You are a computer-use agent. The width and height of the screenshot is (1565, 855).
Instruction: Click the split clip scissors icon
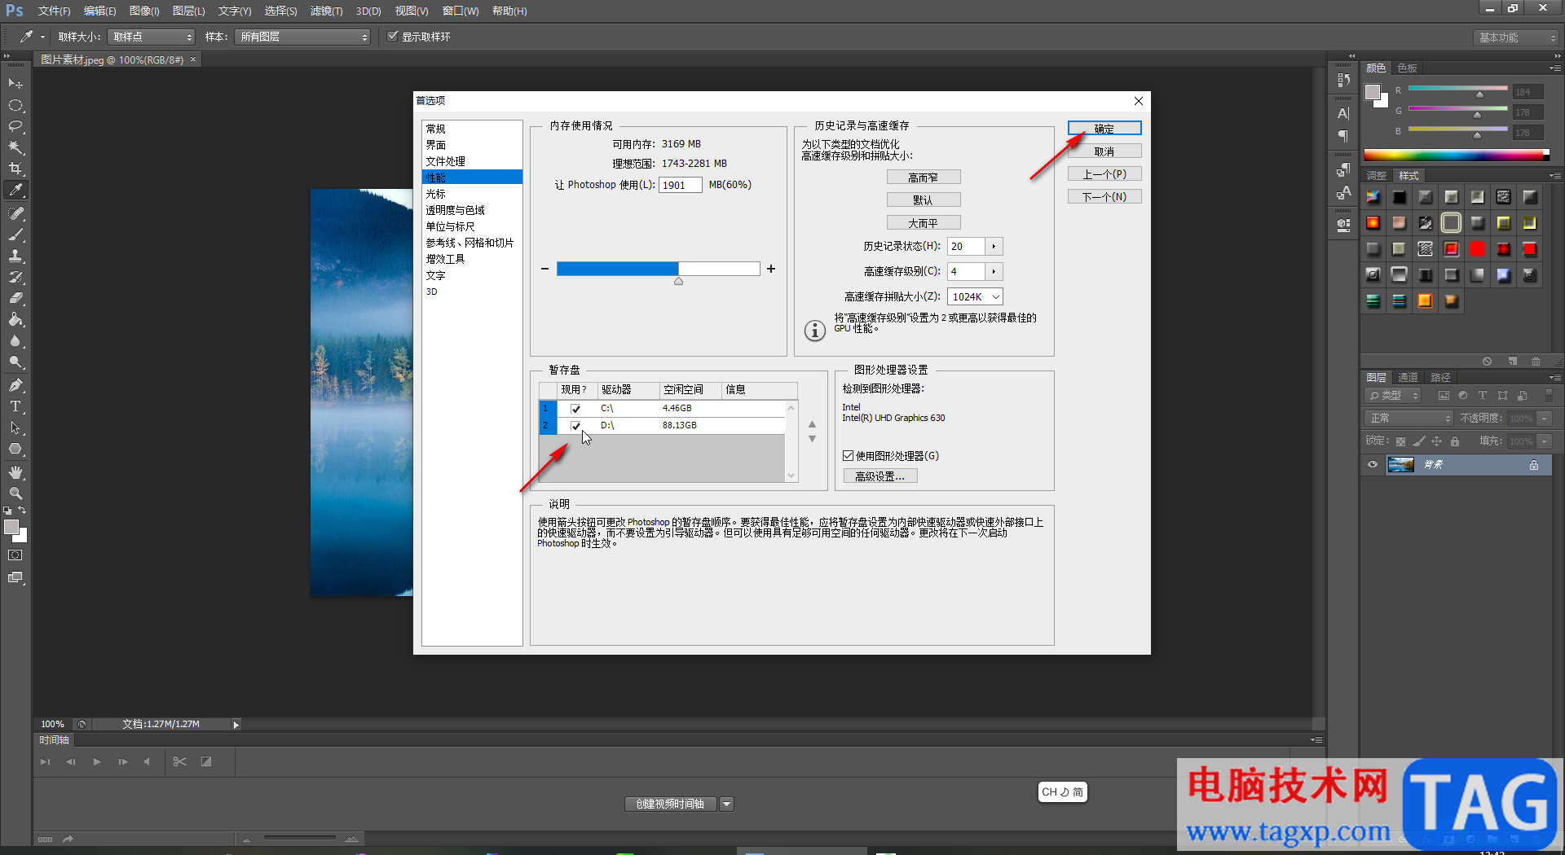179,761
